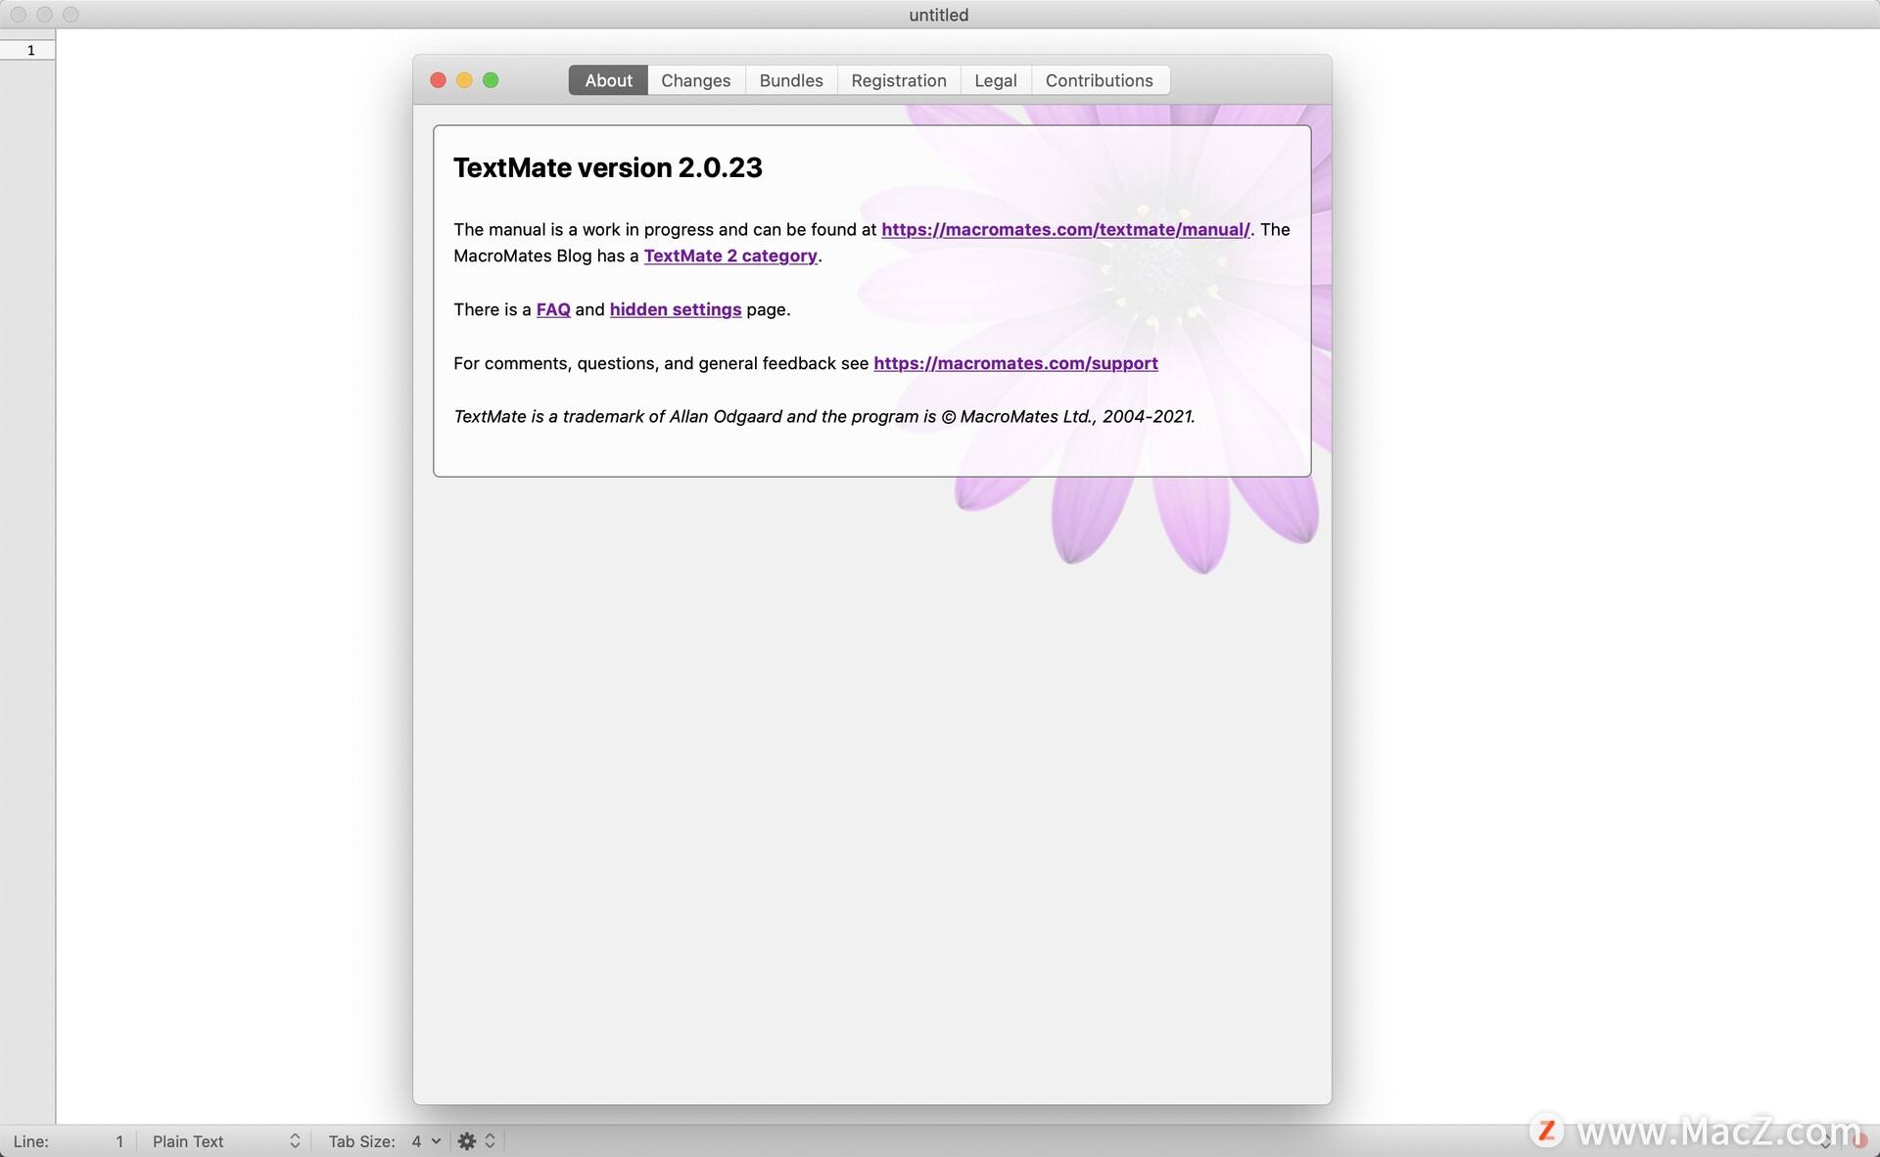Click the "untitled" window title
This screenshot has width=1880, height=1157.
939,15
